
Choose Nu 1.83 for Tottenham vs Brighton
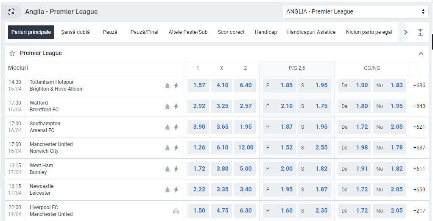[x=389, y=86]
